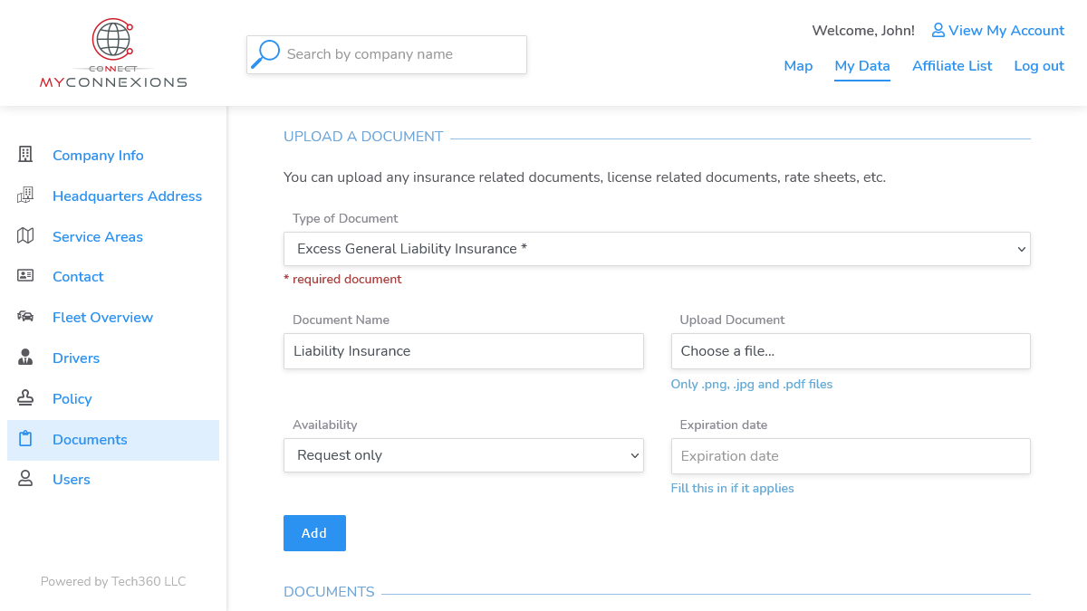Click the MyConnexions globe logo
1087x611 pixels.
click(x=113, y=54)
